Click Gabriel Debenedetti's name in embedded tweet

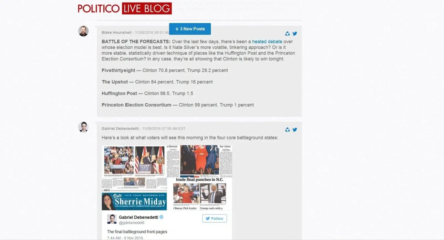coord(138,217)
